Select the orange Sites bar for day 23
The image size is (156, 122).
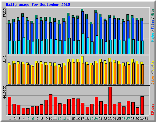click(x=111, y=73)
